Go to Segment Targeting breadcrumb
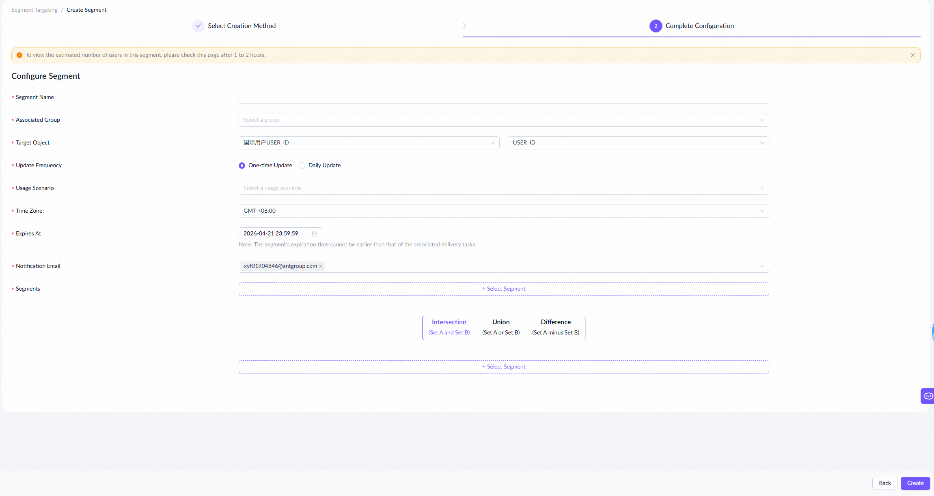934x496 pixels. point(35,10)
